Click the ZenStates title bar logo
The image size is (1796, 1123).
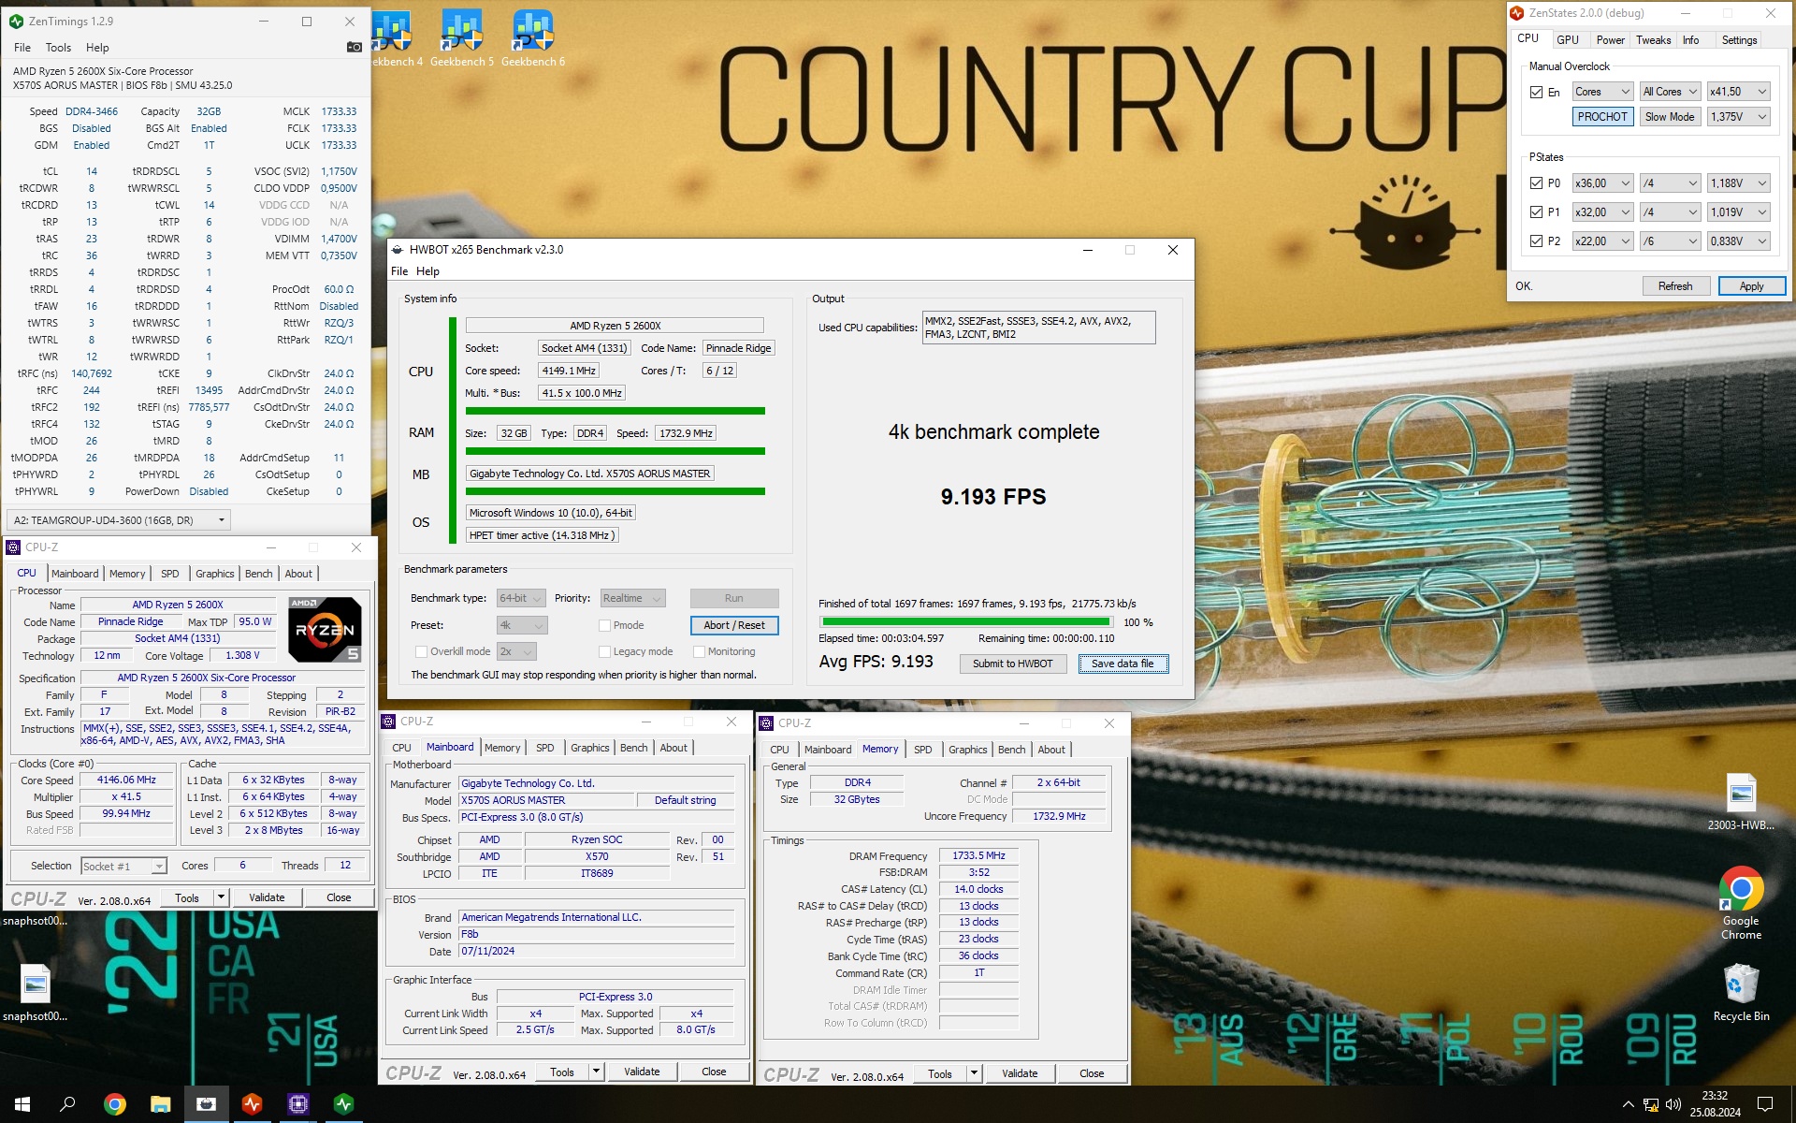(1517, 13)
